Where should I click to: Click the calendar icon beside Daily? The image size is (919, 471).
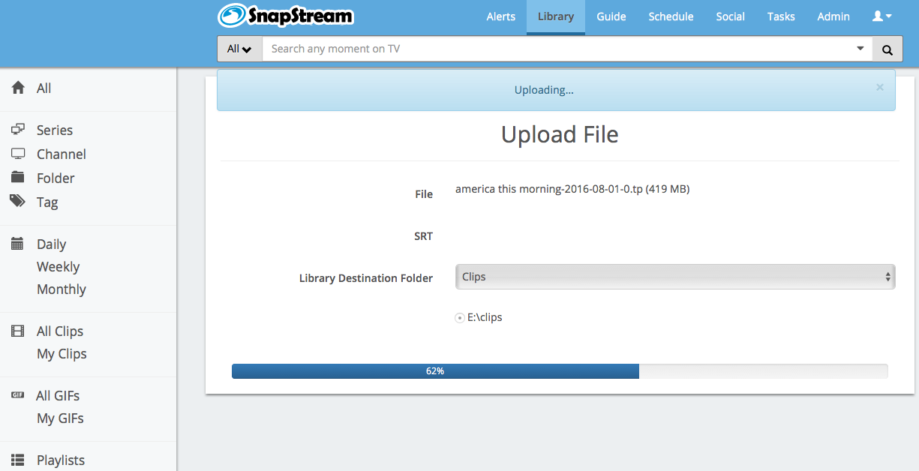point(18,244)
